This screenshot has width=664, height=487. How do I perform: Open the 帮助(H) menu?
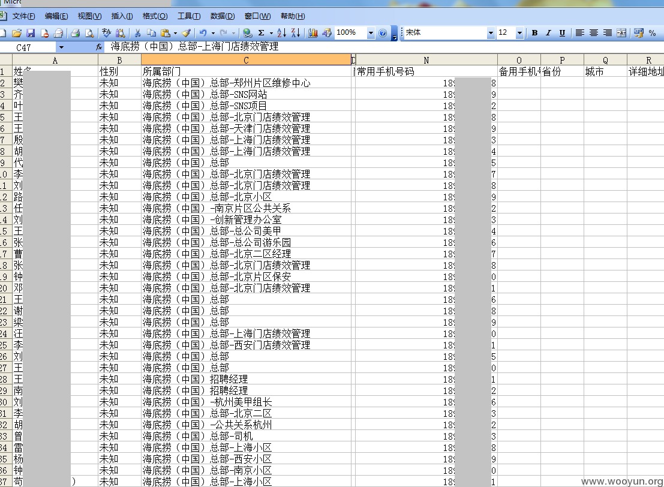pos(293,16)
